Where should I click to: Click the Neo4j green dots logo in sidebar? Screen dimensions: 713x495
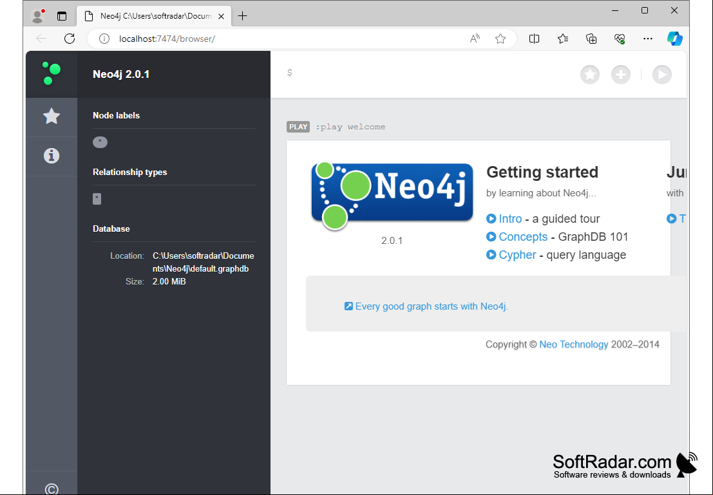(52, 73)
